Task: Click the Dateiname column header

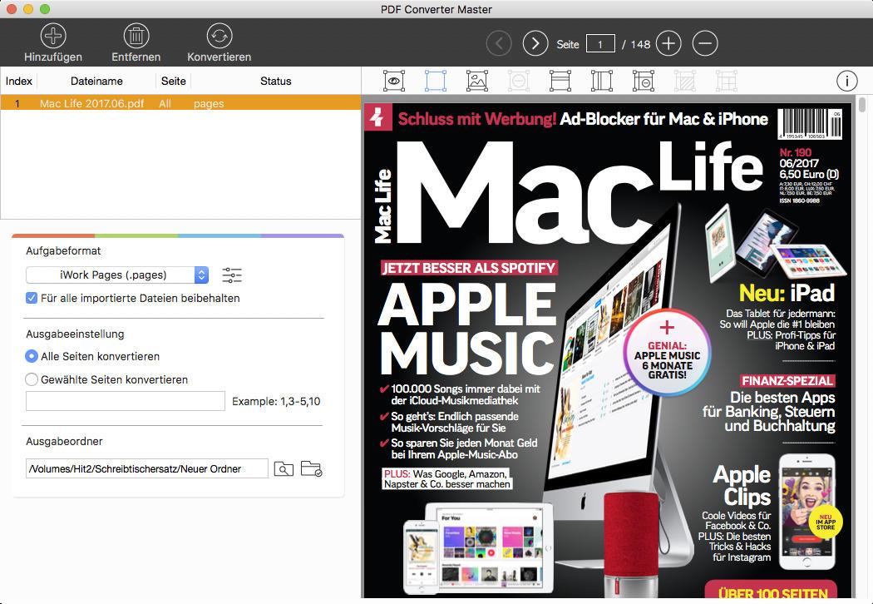Action: 96,81
